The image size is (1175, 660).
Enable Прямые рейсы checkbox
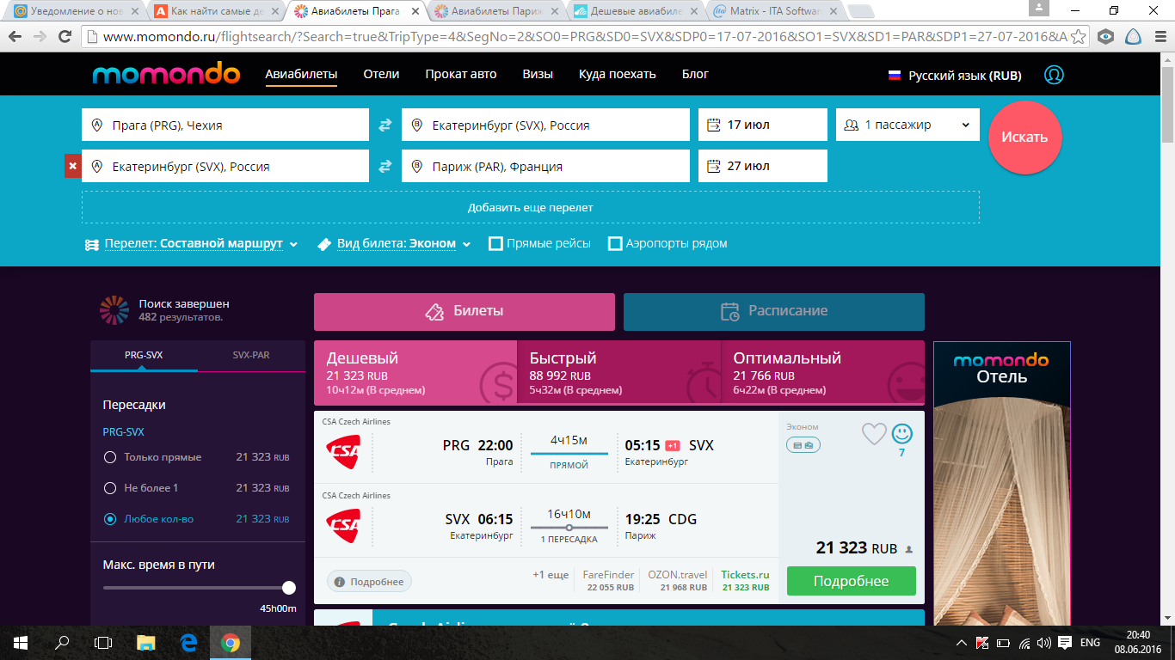coord(495,244)
